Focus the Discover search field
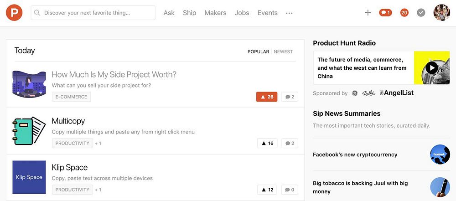The height and width of the screenshot is (201, 456). (93, 13)
